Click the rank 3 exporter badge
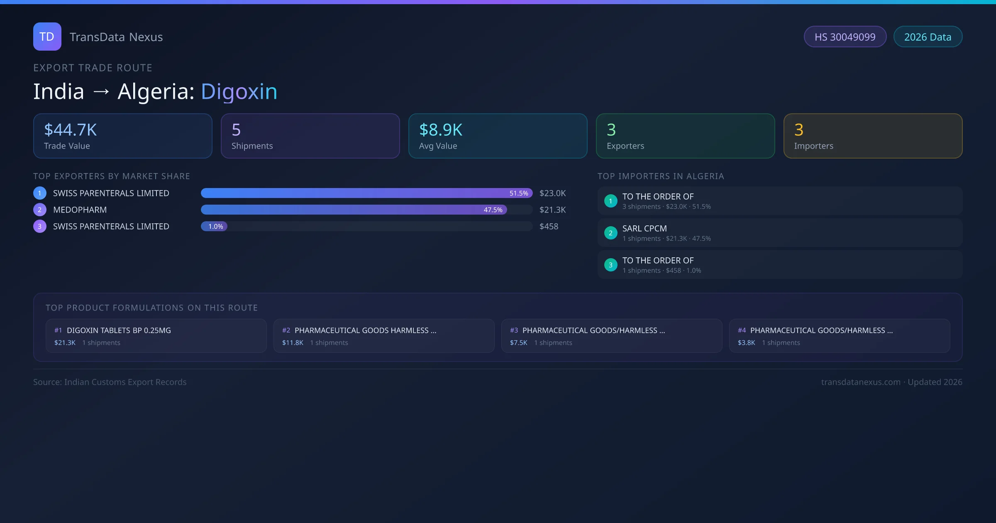 (40, 226)
